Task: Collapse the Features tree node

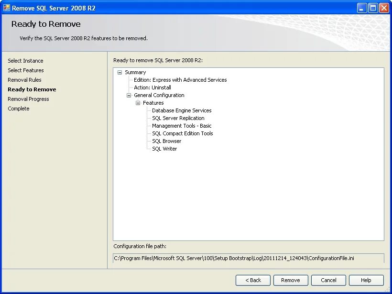Action: 138,103
